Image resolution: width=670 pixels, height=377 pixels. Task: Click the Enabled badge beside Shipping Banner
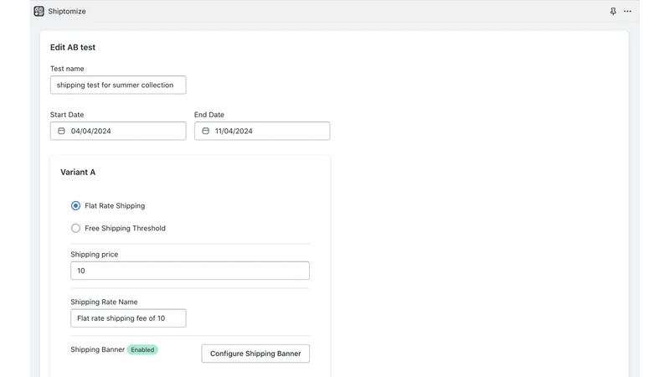(x=142, y=349)
